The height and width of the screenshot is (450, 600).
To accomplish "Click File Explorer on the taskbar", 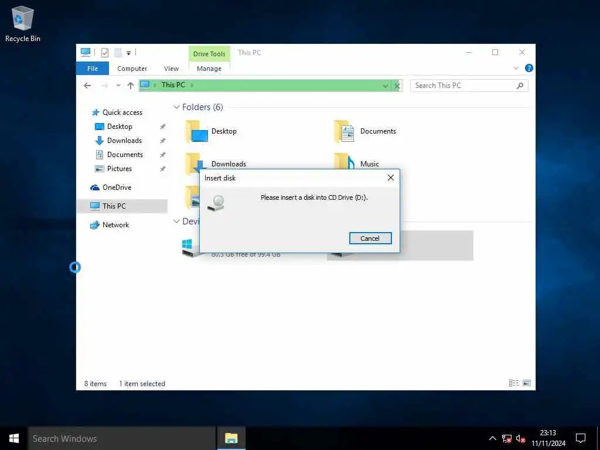I will (231, 438).
